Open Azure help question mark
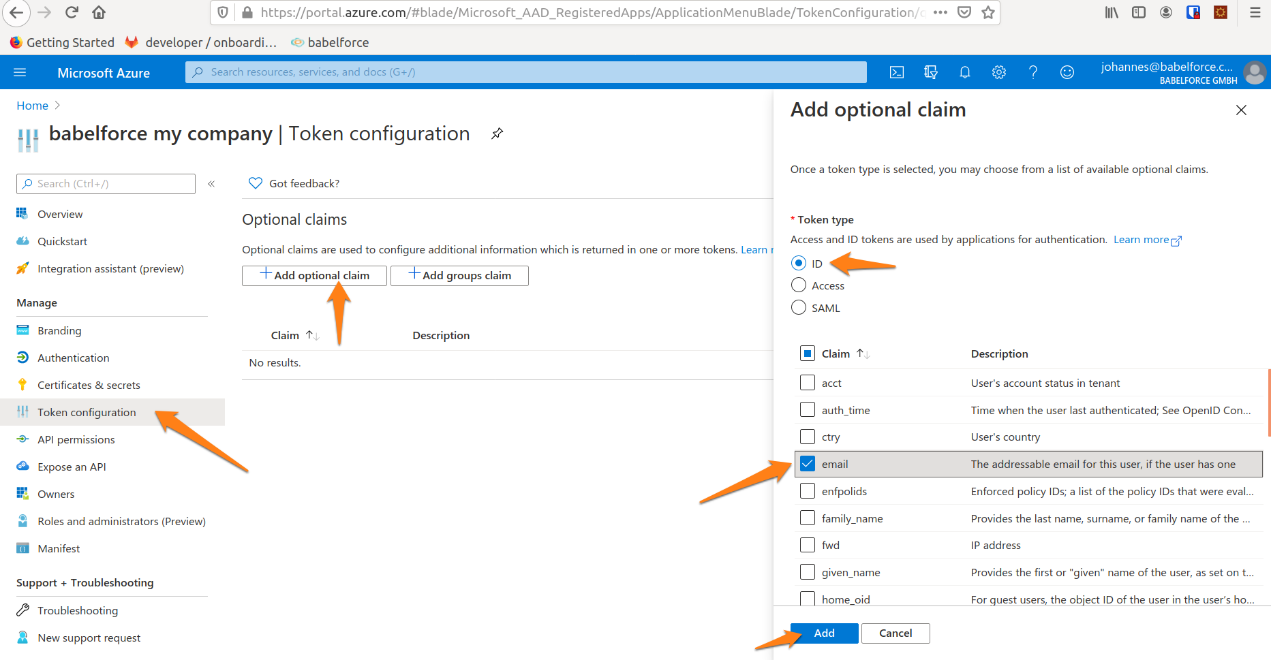Image resolution: width=1271 pixels, height=660 pixels. tap(1033, 72)
